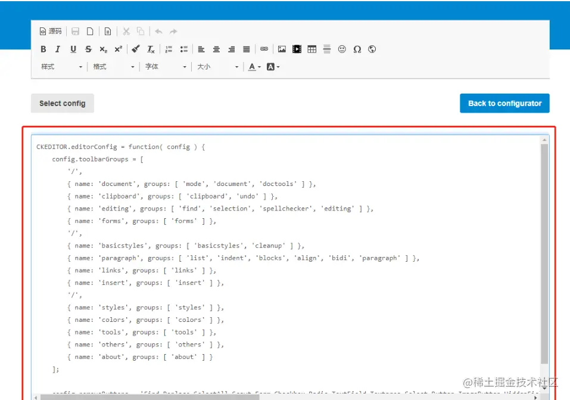Viewport: 570px width, 400px height.
Task: Click the Select config button
Action: (63, 103)
